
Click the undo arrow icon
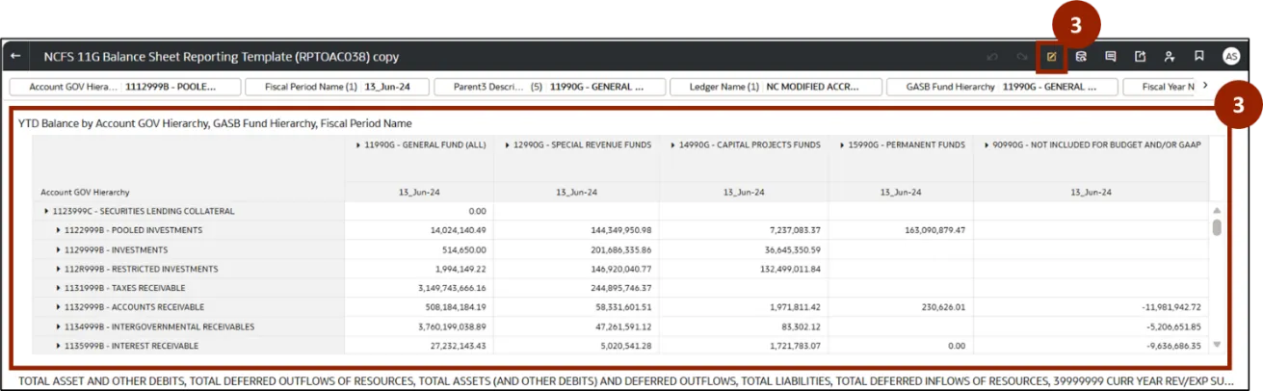(991, 57)
